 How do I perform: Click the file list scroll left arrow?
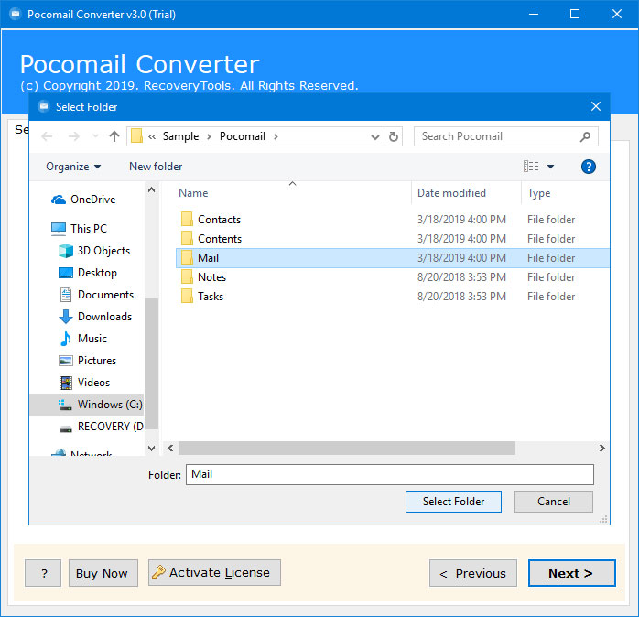[170, 449]
